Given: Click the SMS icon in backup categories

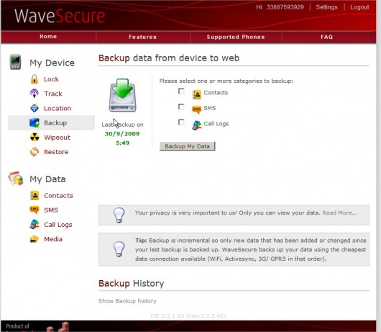Looking at the screenshot, I should point(196,109).
